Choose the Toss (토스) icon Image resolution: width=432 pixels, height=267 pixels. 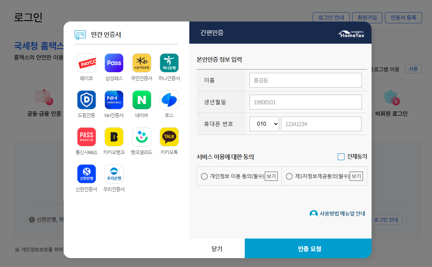click(x=169, y=100)
